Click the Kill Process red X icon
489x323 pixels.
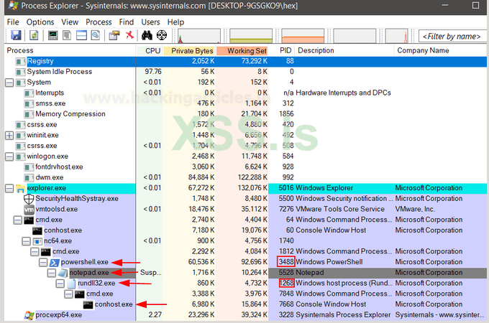(129, 35)
